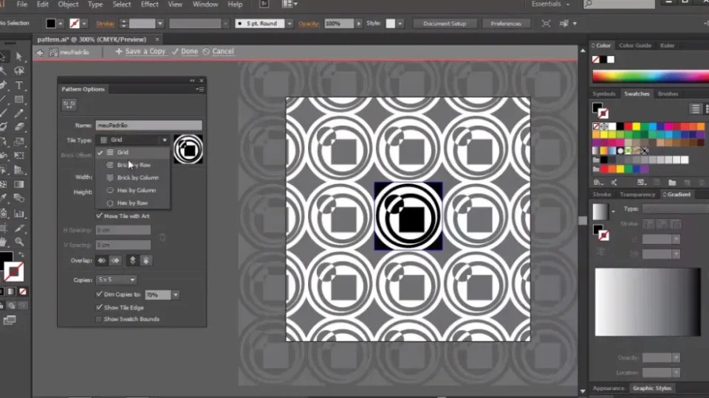
Task: Select the Type tool
Action: click(x=19, y=85)
